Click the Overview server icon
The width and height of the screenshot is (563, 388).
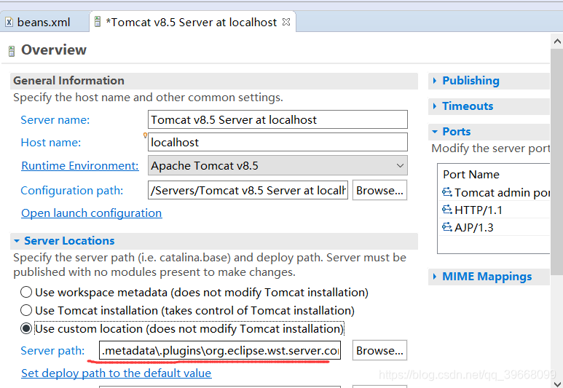coord(12,51)
